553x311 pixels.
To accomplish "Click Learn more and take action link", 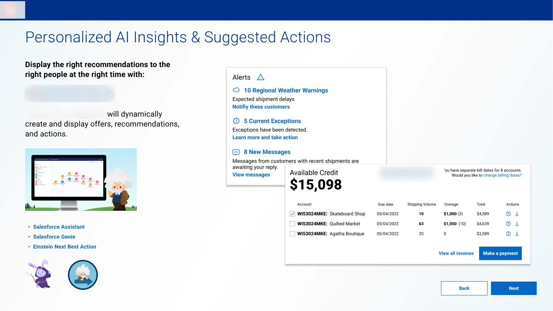I will pos(265,137).
